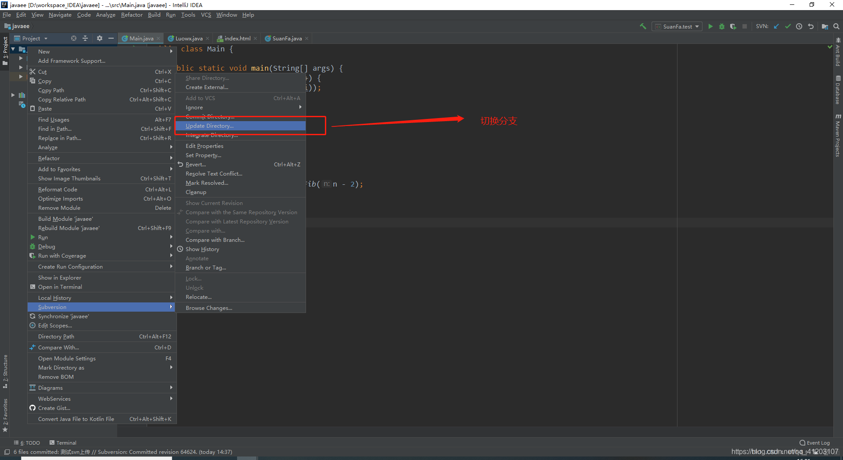Expand the Ignore submenu
This screenshot has height=460, width=843.
point(240,107)
